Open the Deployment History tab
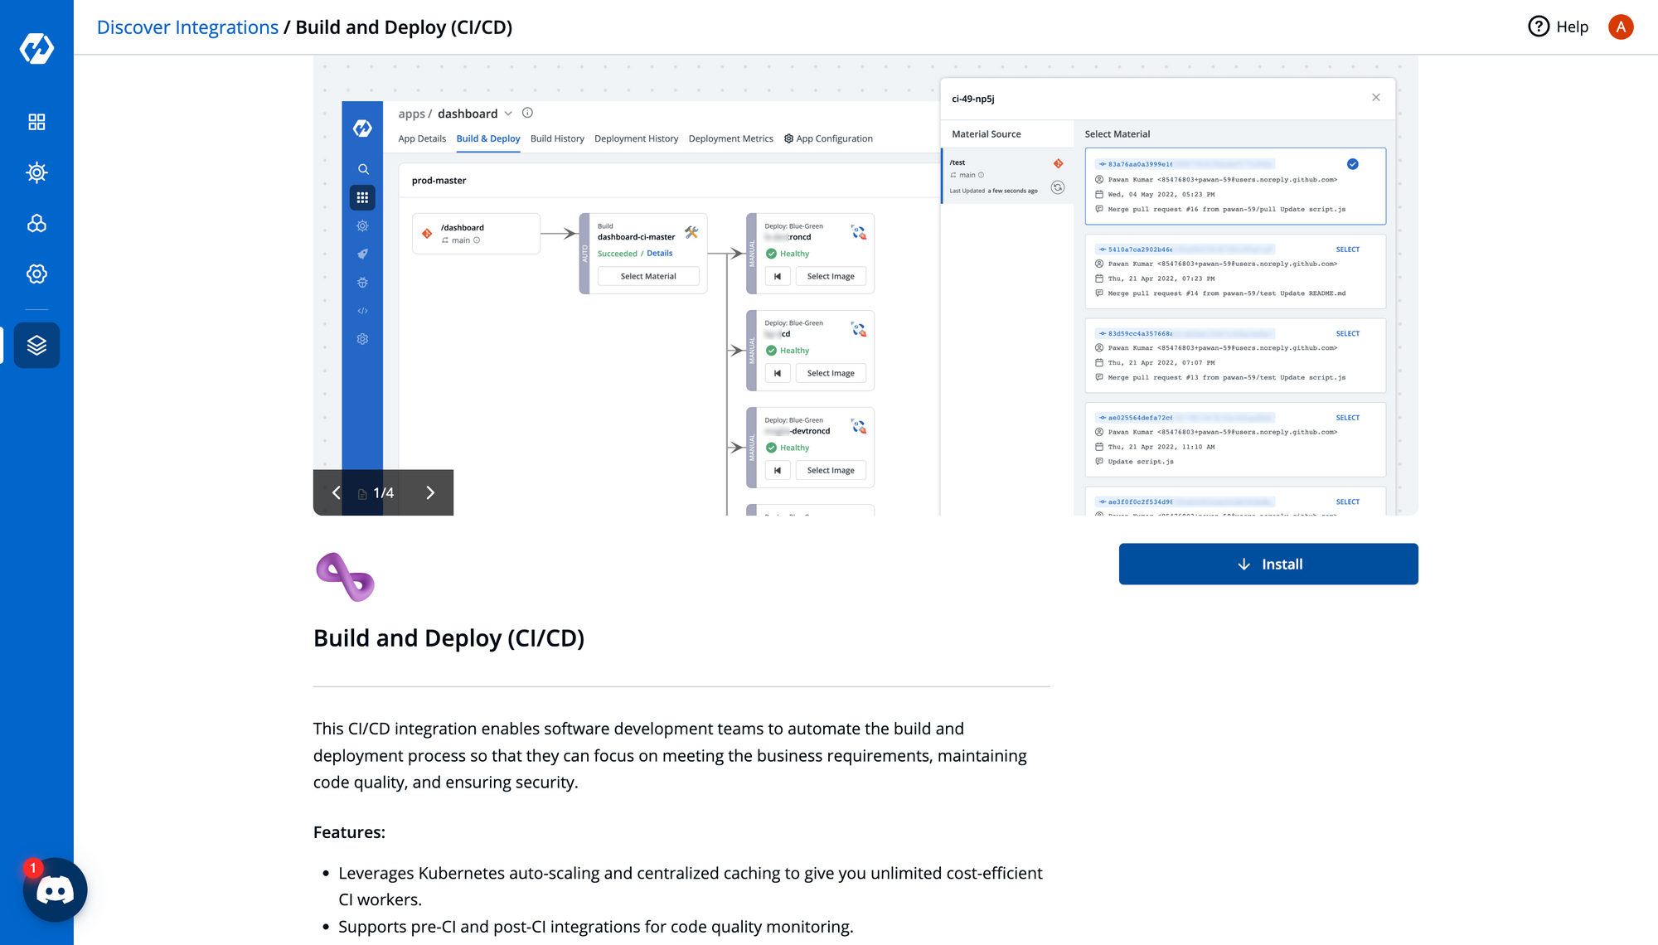The width and height of the screenshot is (1658, 945). [x=635, y=138]
